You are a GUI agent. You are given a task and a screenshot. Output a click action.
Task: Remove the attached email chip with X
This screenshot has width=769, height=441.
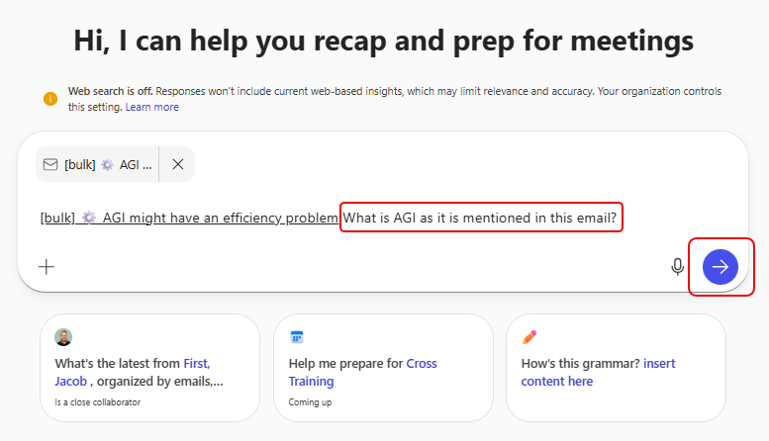178,164
